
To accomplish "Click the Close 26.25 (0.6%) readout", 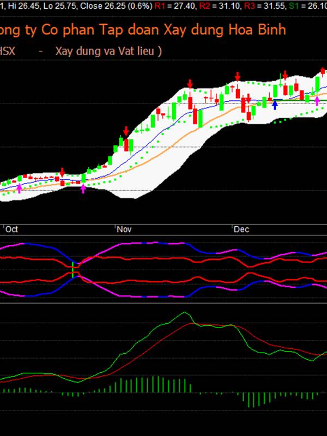I will pos(116,5).
